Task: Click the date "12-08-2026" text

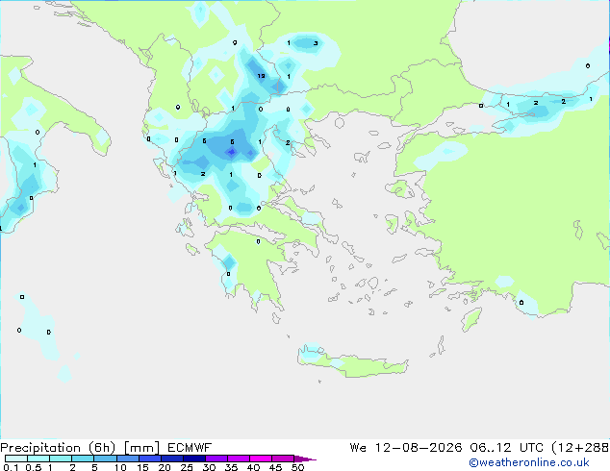Action: pyautogui.click(x=419, y=448)
